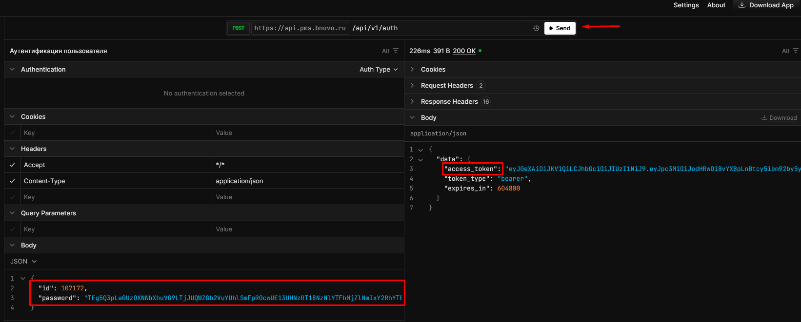801x322 pixels.
Task: Toggle the empty Headers row checkbox
Action: (x=12, y=197)
